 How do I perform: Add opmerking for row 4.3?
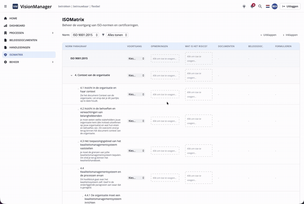(165, 151)
